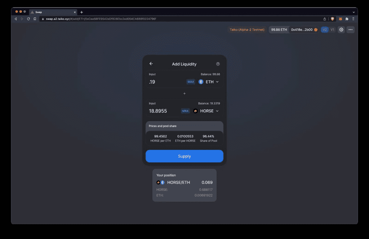Open the HORSE token selector dropdown

tap(206, 111)
